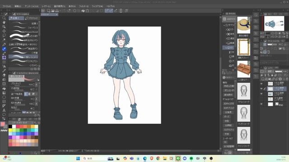Toggle visibility of the 37% opacity layer
289x162 pixels.
coord(261,99)
